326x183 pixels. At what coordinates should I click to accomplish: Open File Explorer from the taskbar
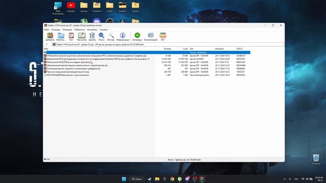click(x=157, y=179)
